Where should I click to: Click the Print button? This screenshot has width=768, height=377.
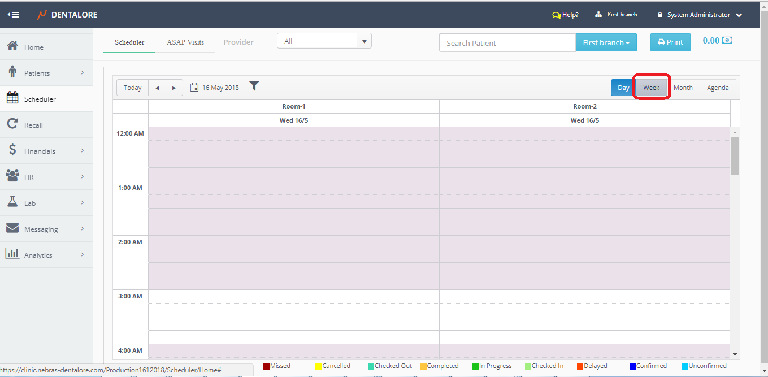tap(670, 42)
